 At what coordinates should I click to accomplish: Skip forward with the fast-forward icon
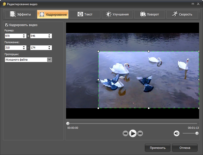(x=140, y=134)
